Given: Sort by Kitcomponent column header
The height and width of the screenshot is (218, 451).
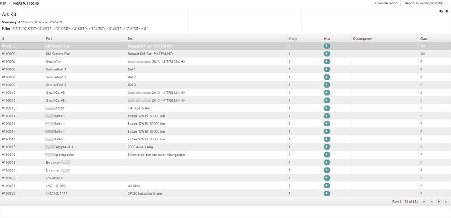Looking at the screenshot, I should [x=363, y=39].
